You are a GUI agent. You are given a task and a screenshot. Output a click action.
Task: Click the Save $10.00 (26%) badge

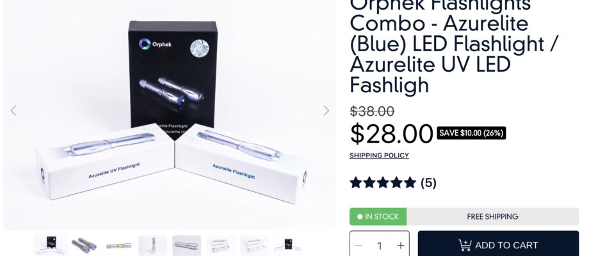[x=471, y=133]
